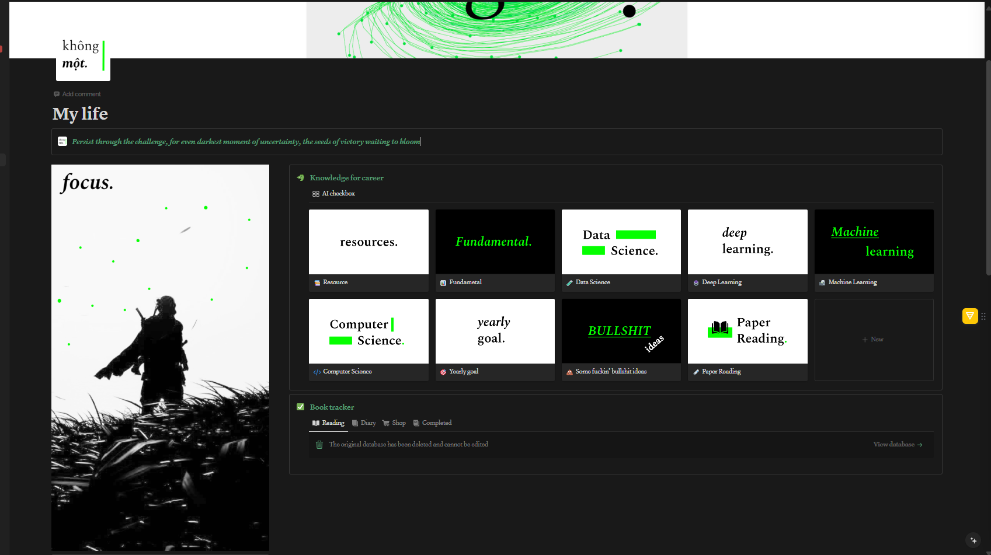The height and width of the screenshot is (555, 991).
Task: Click the trash icon in the deleted database banner
Action: coord(319,444)
